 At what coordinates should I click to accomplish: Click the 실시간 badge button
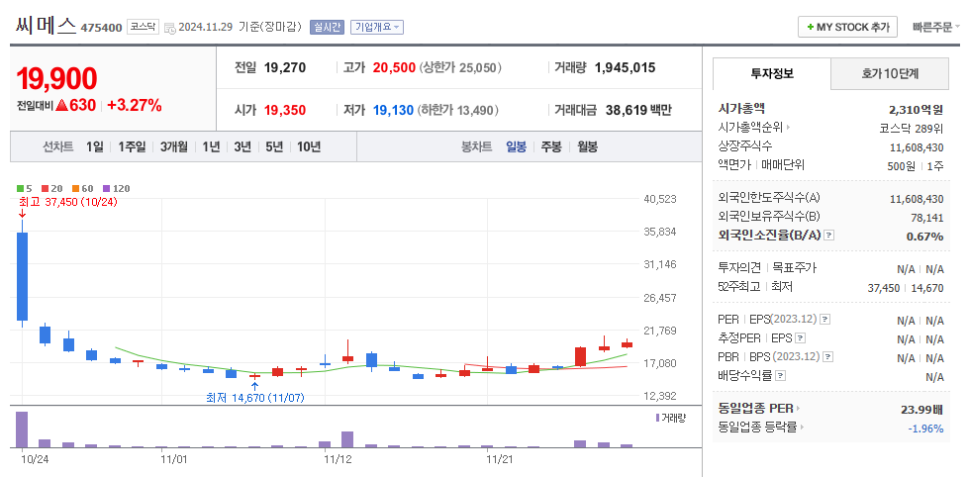[327, 27]
